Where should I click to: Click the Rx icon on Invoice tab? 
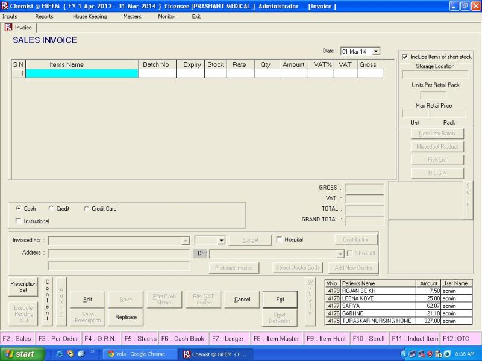[x=8, y=28]
